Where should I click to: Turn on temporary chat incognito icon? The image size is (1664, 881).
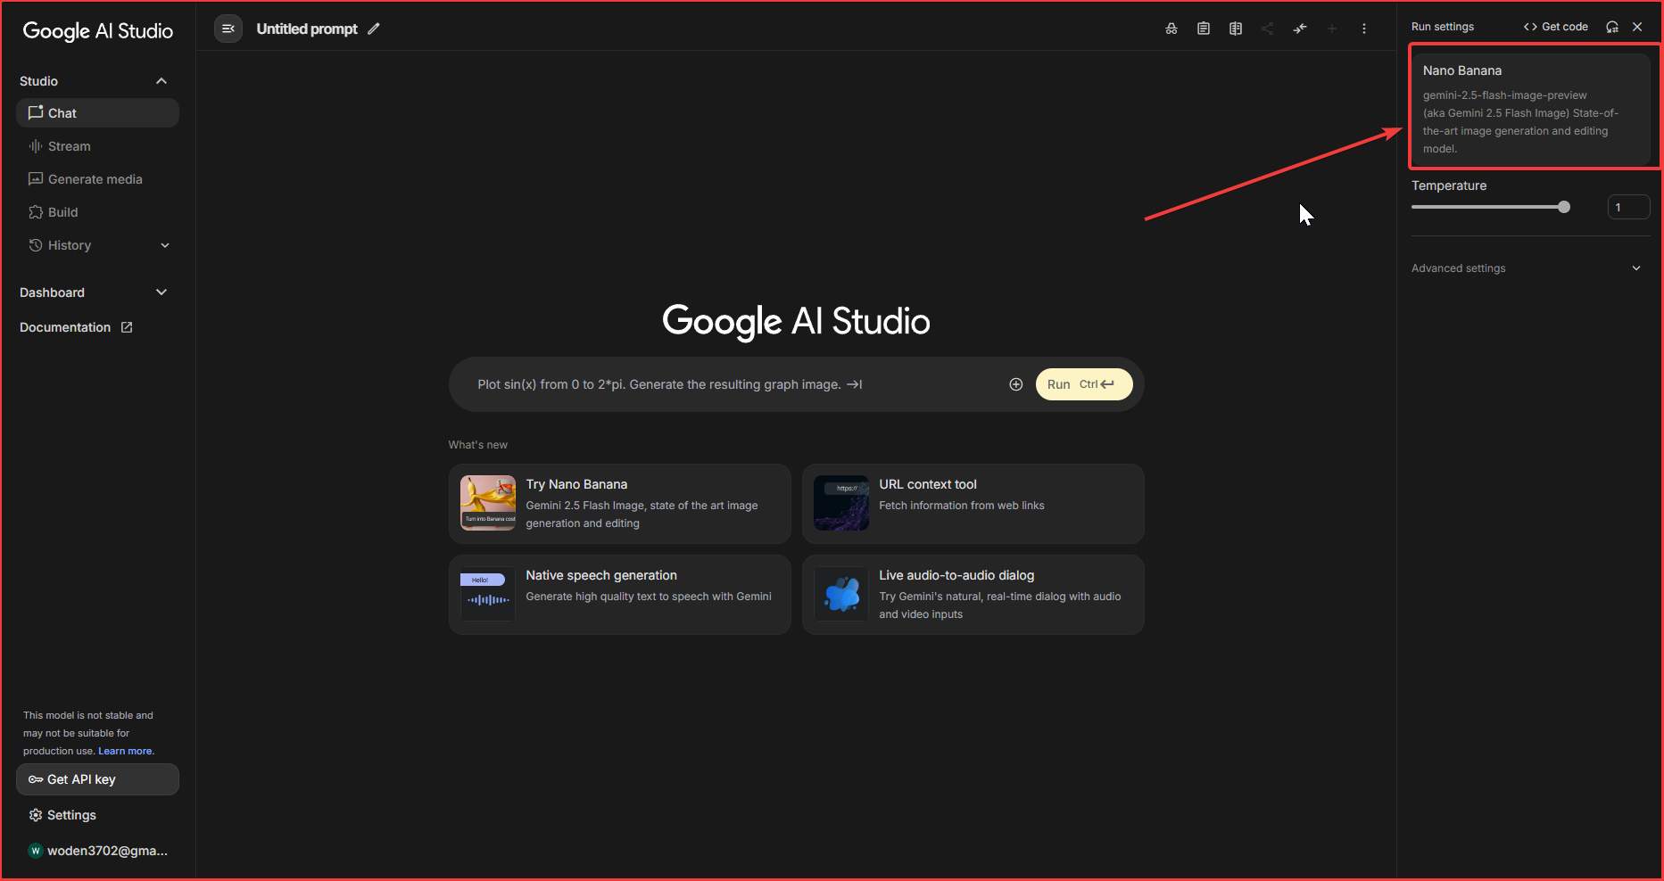[x=1171, y=29]
